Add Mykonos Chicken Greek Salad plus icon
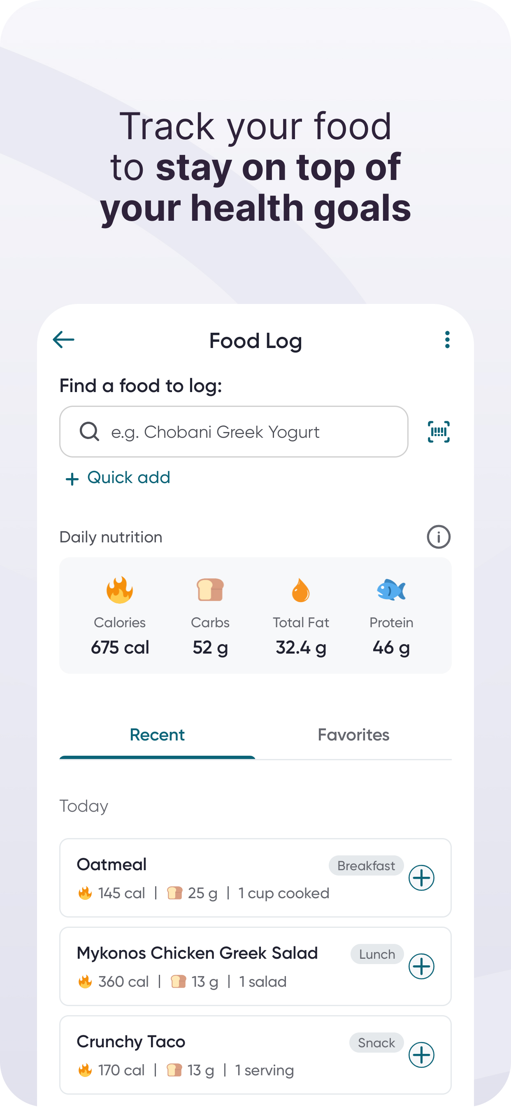Screen dimensions: 511x1107 (x=421, y=966)
